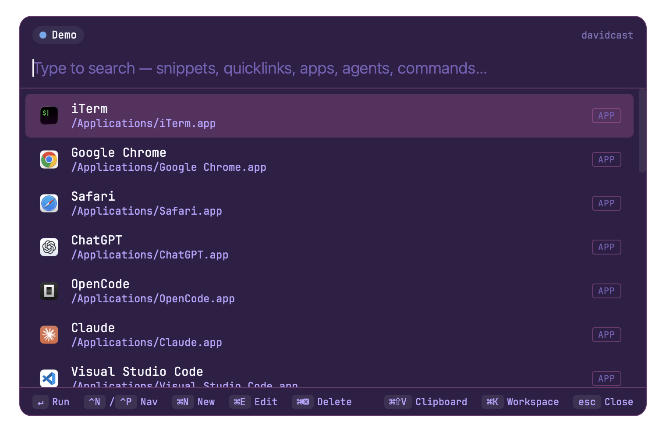Click the ^N navigation key
This screenshot has width=666, height=439.
95,402
